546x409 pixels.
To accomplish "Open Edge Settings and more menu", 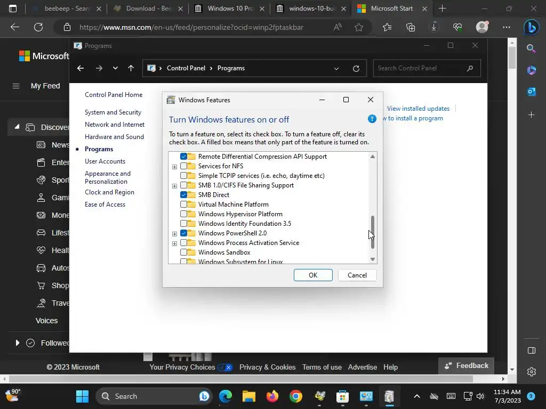I will (507, 27).
